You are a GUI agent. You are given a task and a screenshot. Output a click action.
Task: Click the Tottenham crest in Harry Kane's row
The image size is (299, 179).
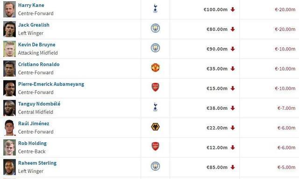tap(156, 9)
